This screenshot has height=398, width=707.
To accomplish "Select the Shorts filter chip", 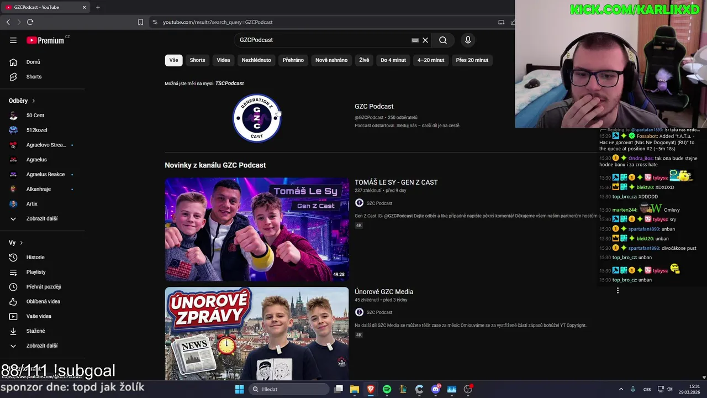I will click(197, 60).
